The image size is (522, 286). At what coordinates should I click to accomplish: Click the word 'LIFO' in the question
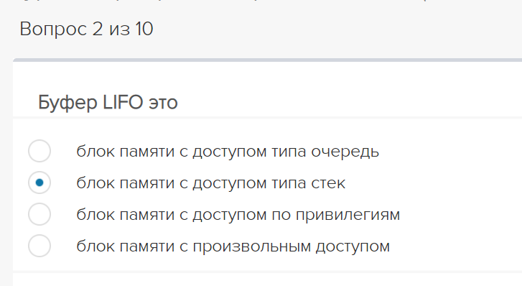tap(123, 102)
